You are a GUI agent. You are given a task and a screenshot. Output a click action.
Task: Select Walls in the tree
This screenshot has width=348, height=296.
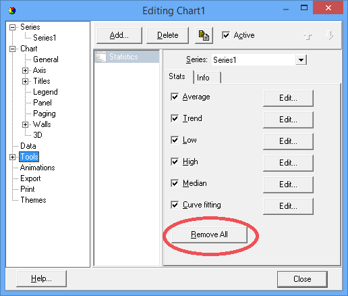pyautogui.click(x=42, y=124)
